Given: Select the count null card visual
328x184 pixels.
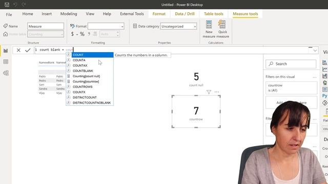Looking at the screenshot, I should (196, 79).
